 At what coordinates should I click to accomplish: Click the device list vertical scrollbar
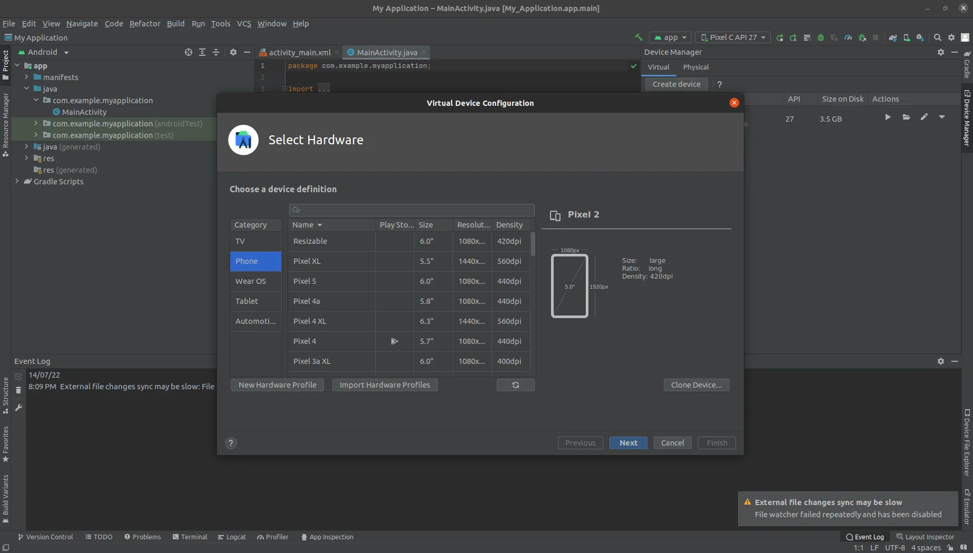coord(533,245)
